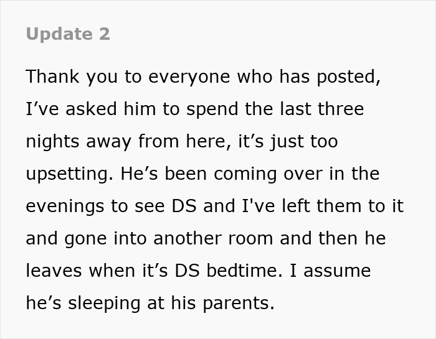The height and width of the screenshot is (339, 436).
Task: Click on the word "room"
Action: (x=250, y=239)
